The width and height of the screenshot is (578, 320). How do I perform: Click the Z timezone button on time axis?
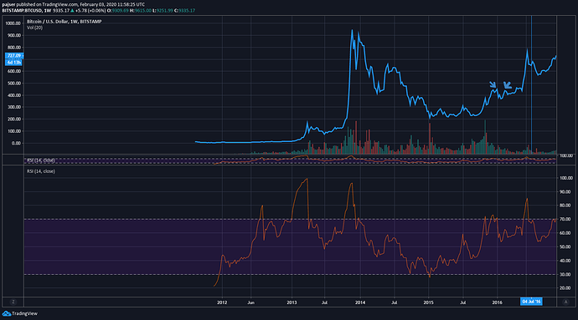pos(13,302)
